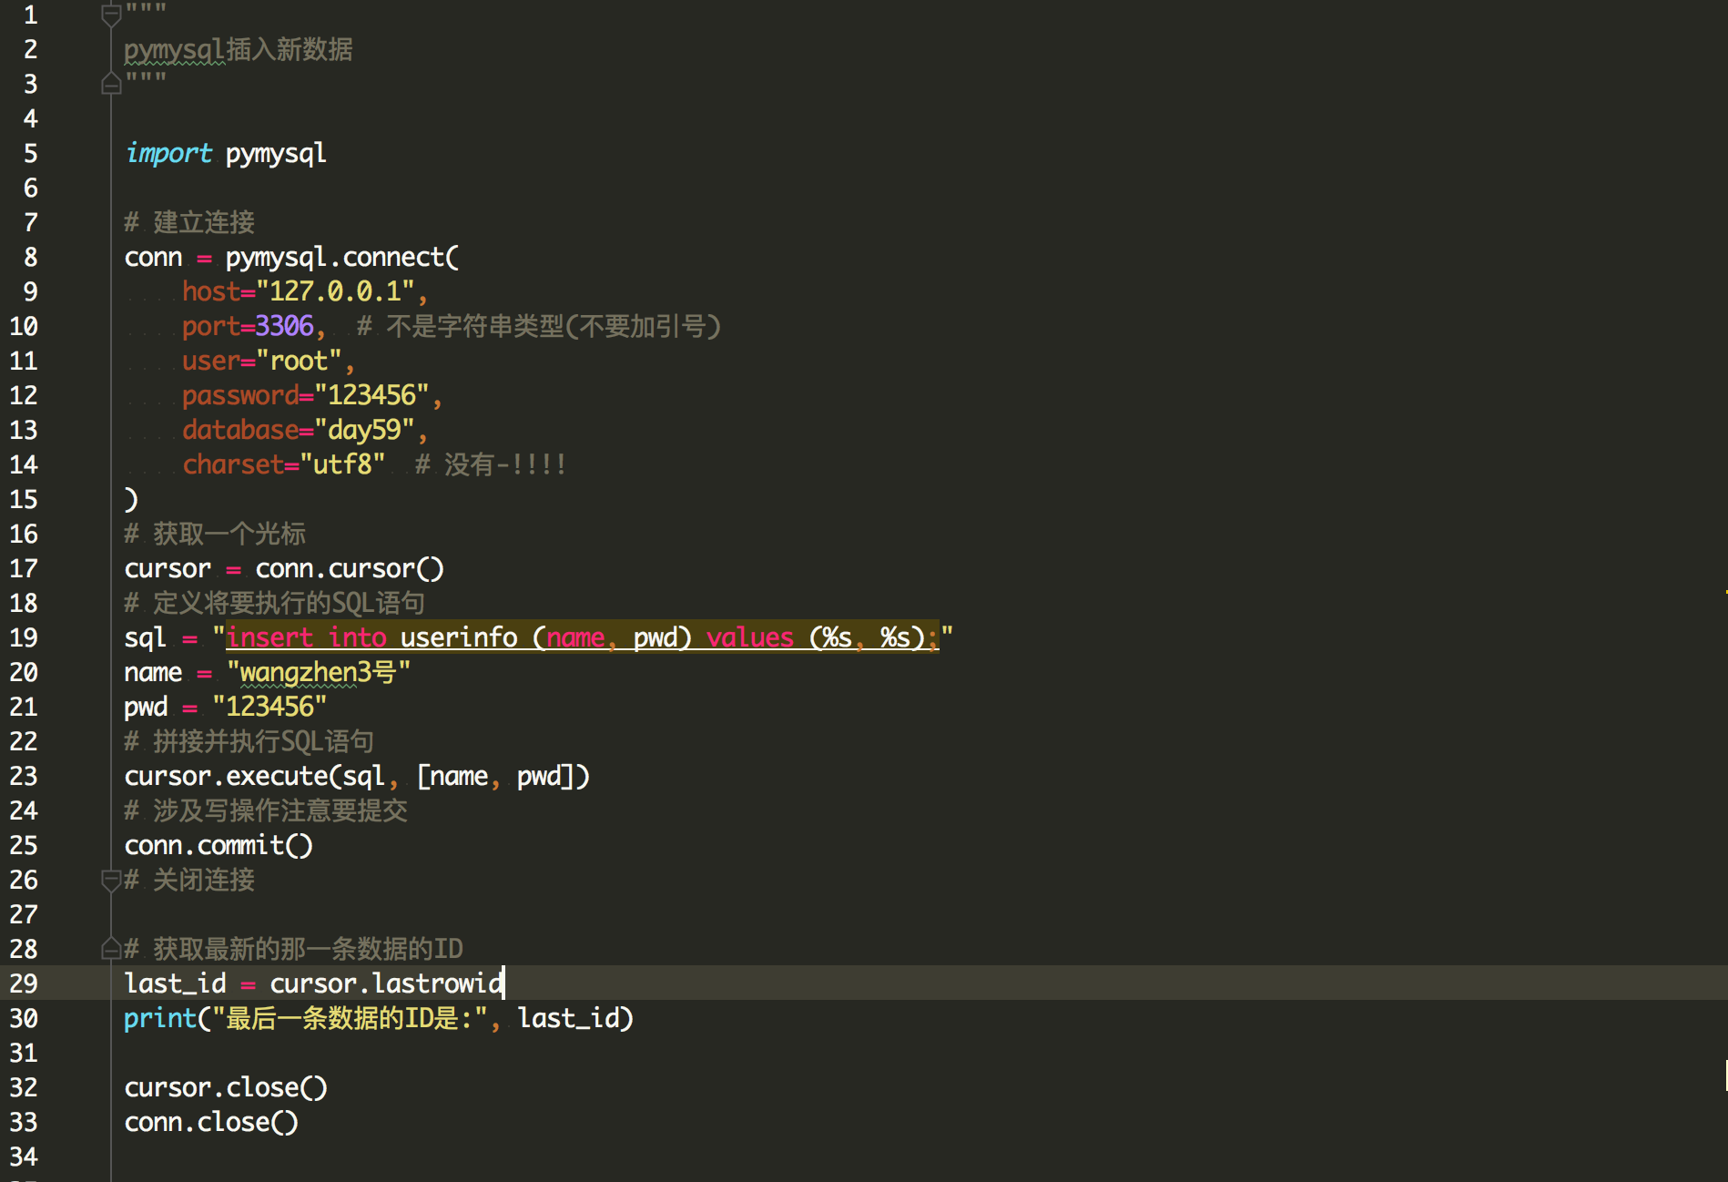Place cursor on the import keyword
The image size is (1728, 1182).
point(168,153)
